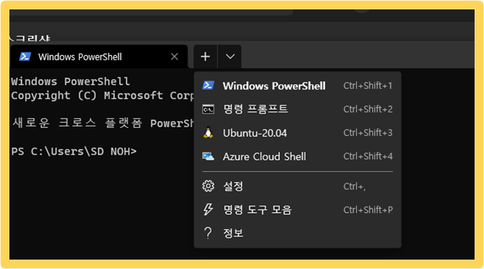Screen dimensions: 484x269
Task: Open 설정 from the menu
Action: pyautogui.click(x=297, y=186)
